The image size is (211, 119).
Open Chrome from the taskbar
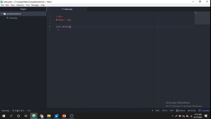tap(42, 116)
